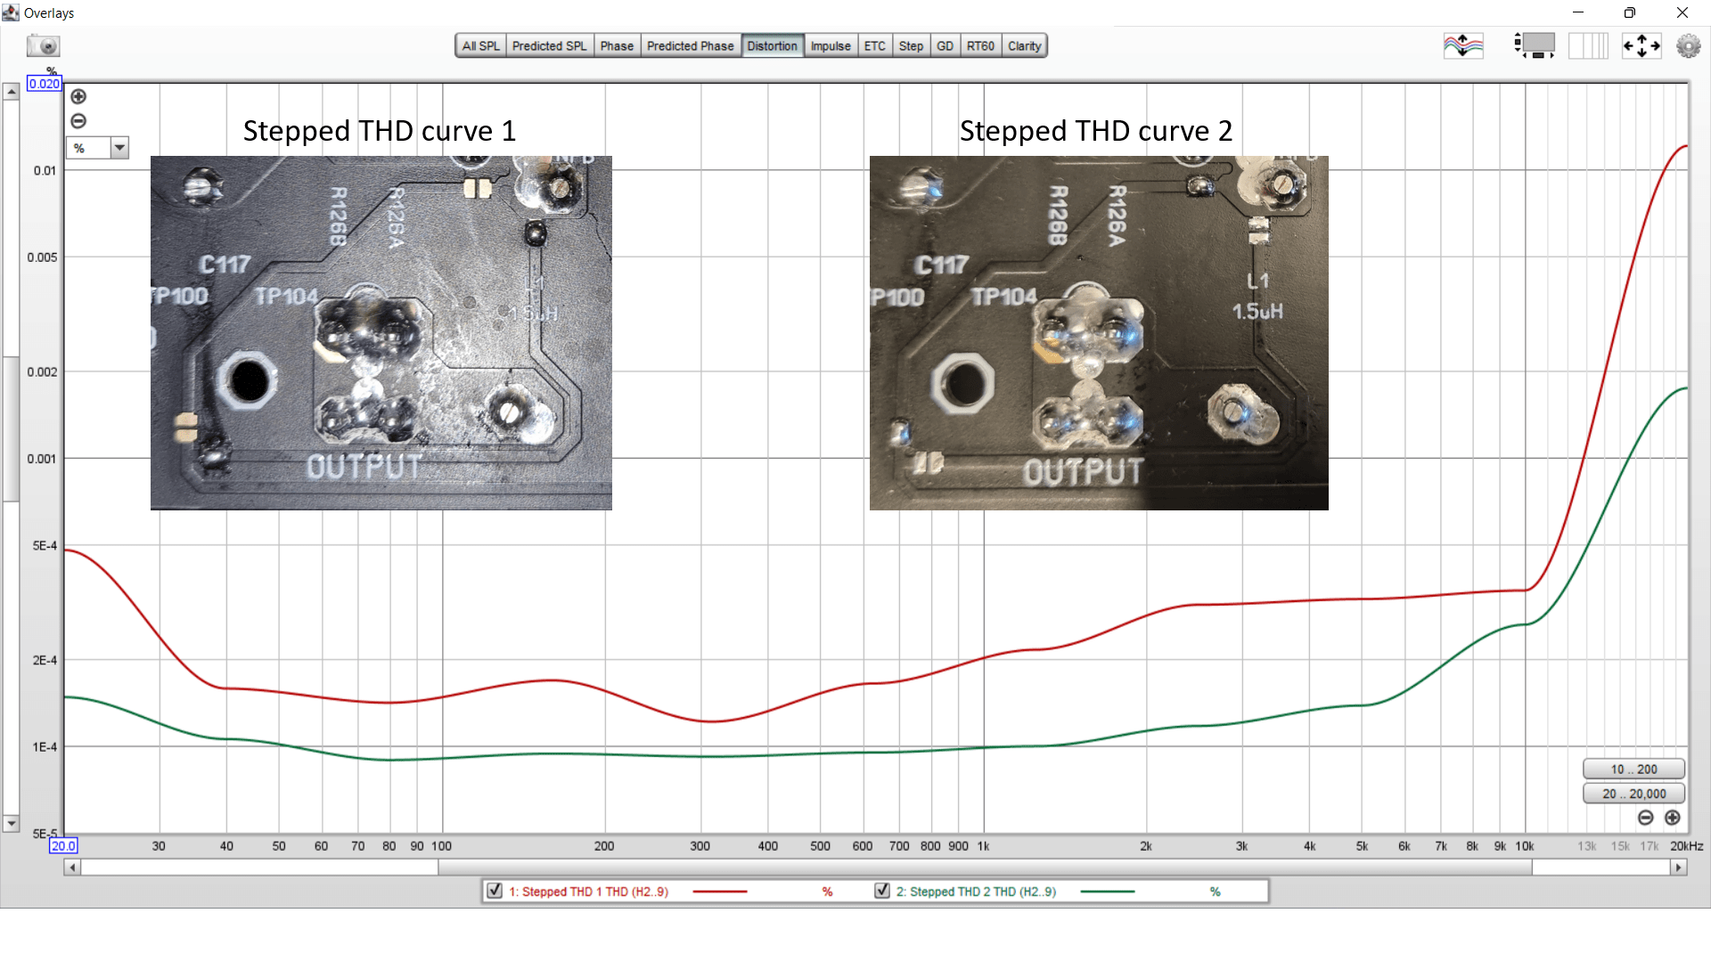The width and height of the screenshot is (1711, 962).
Task: Open the trace separation icon
Action: [1463, 45]
